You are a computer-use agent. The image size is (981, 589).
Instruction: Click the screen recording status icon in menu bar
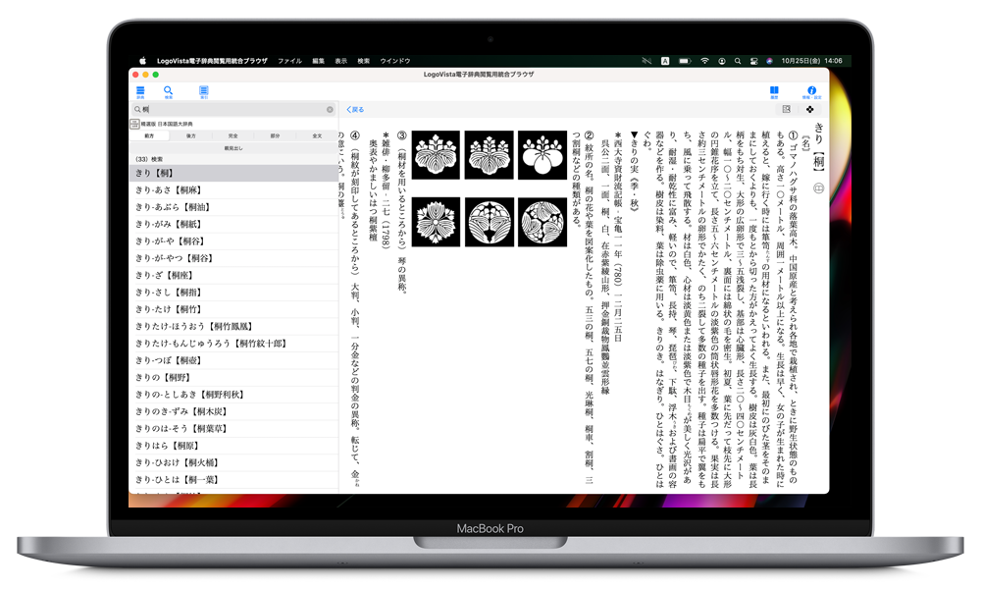[722, 61]
